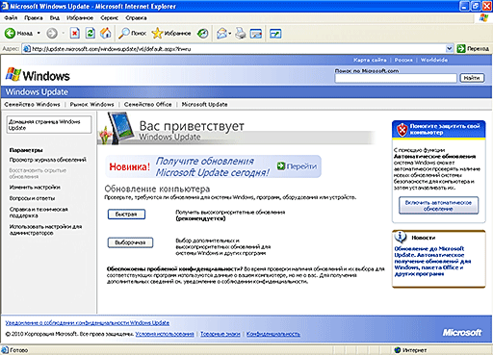Choose the Выборочная custom update button
This screenshot has height=355, width=493.
point(130,242)
